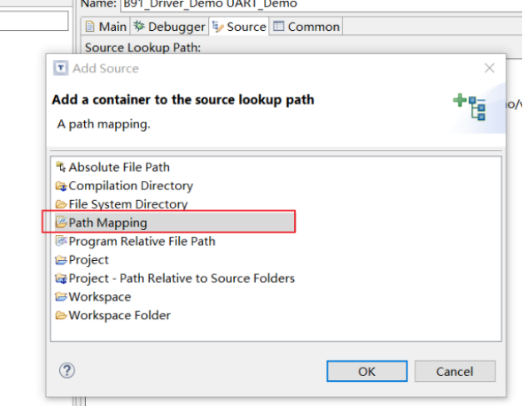Cancel the Add Source dialog
Screen dimensions: 523x406
[455, 371]
